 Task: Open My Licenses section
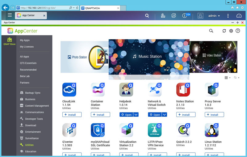pos(27,47)
